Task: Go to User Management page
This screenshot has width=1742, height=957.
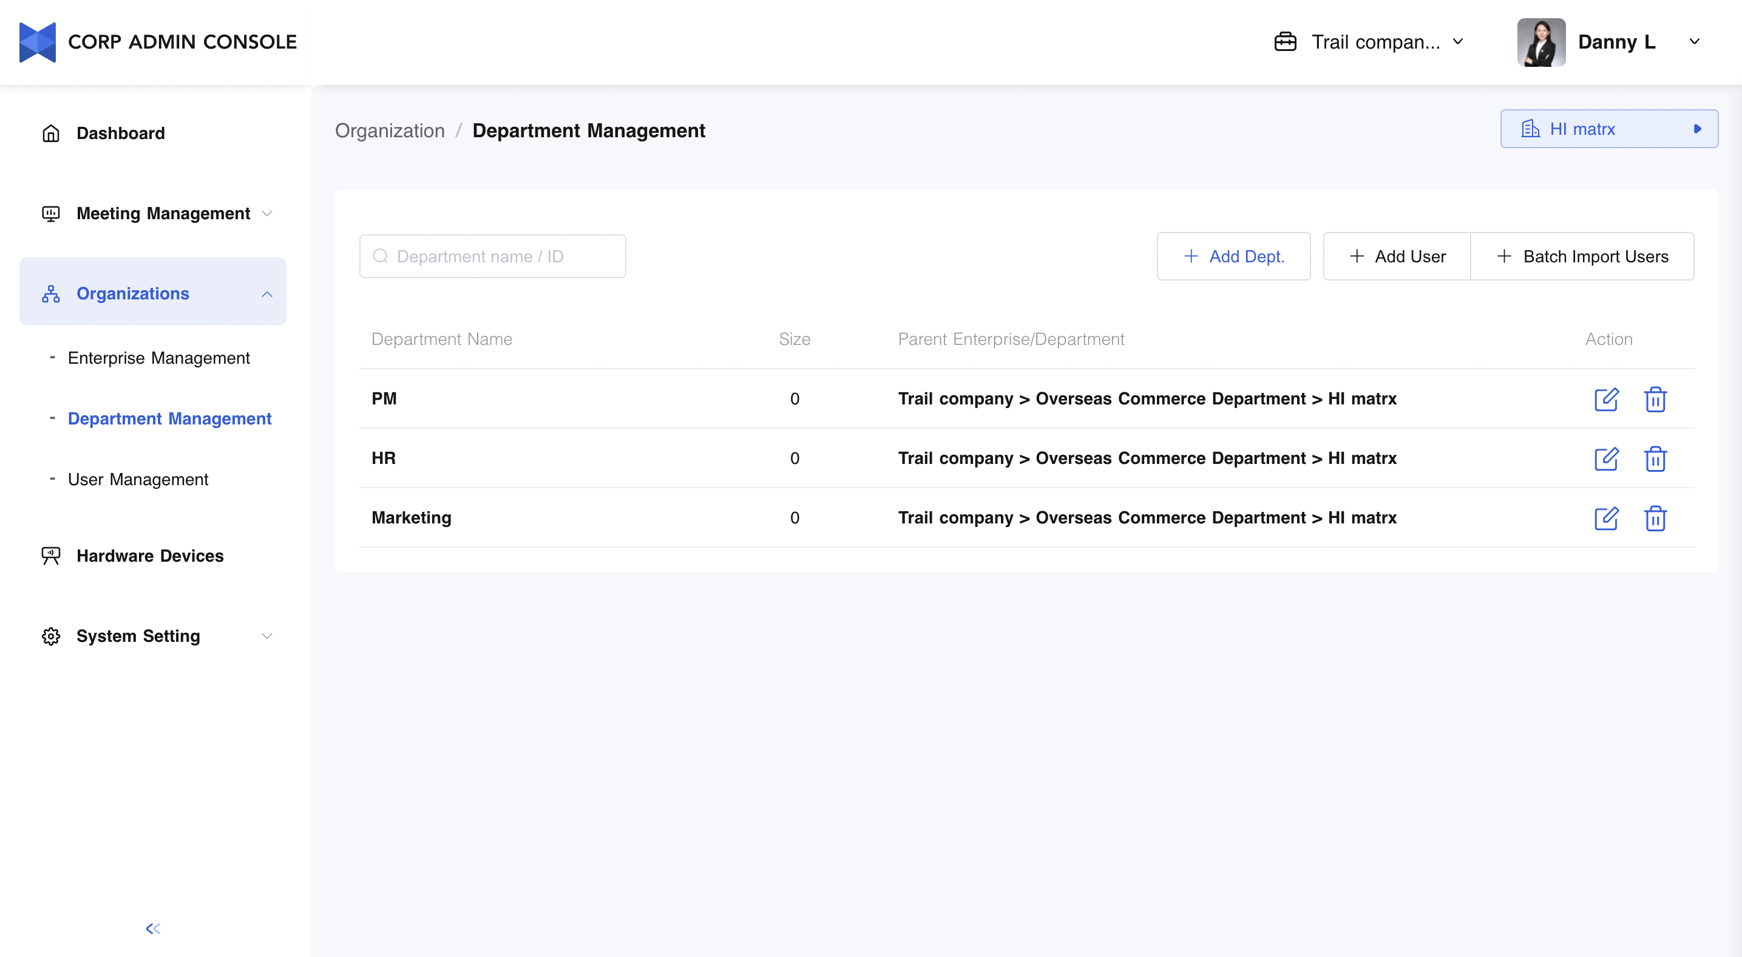Action: (x=138, y=480)
